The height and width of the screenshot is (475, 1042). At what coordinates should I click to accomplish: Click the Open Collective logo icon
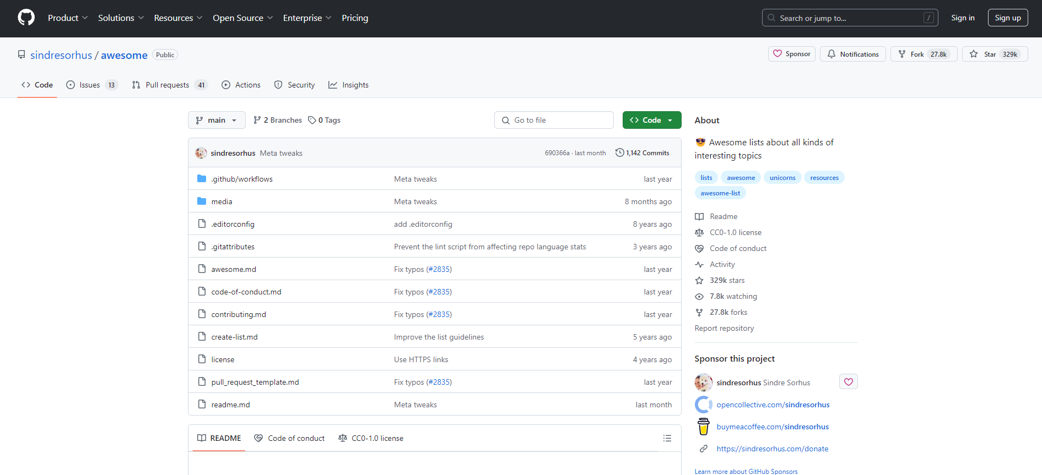[x=703, y=405]
